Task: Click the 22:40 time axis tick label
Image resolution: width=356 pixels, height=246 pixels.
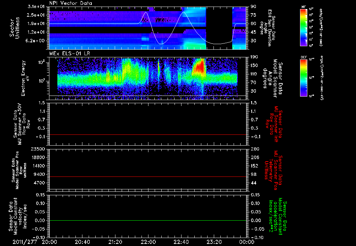Action: click(181, 242)
